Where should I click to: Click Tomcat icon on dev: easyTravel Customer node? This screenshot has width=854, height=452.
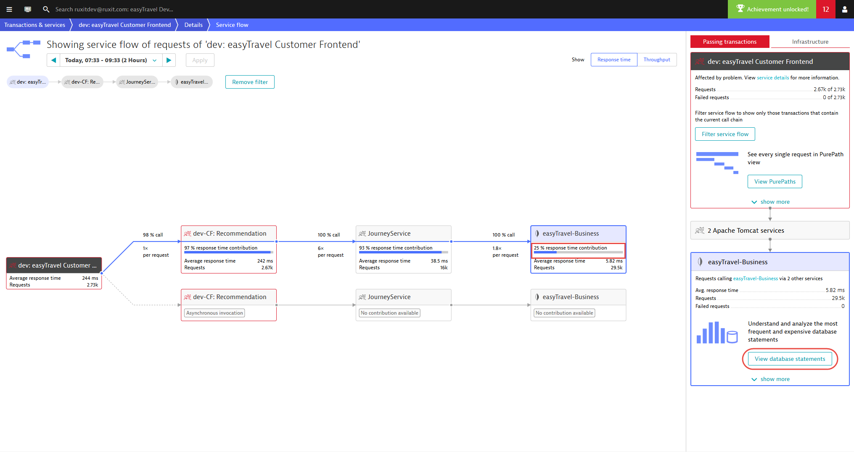pos(13,265)
